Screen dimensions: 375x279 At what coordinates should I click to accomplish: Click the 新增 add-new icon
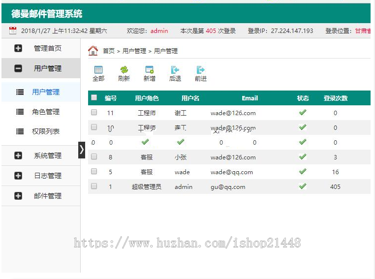point(150,70)
